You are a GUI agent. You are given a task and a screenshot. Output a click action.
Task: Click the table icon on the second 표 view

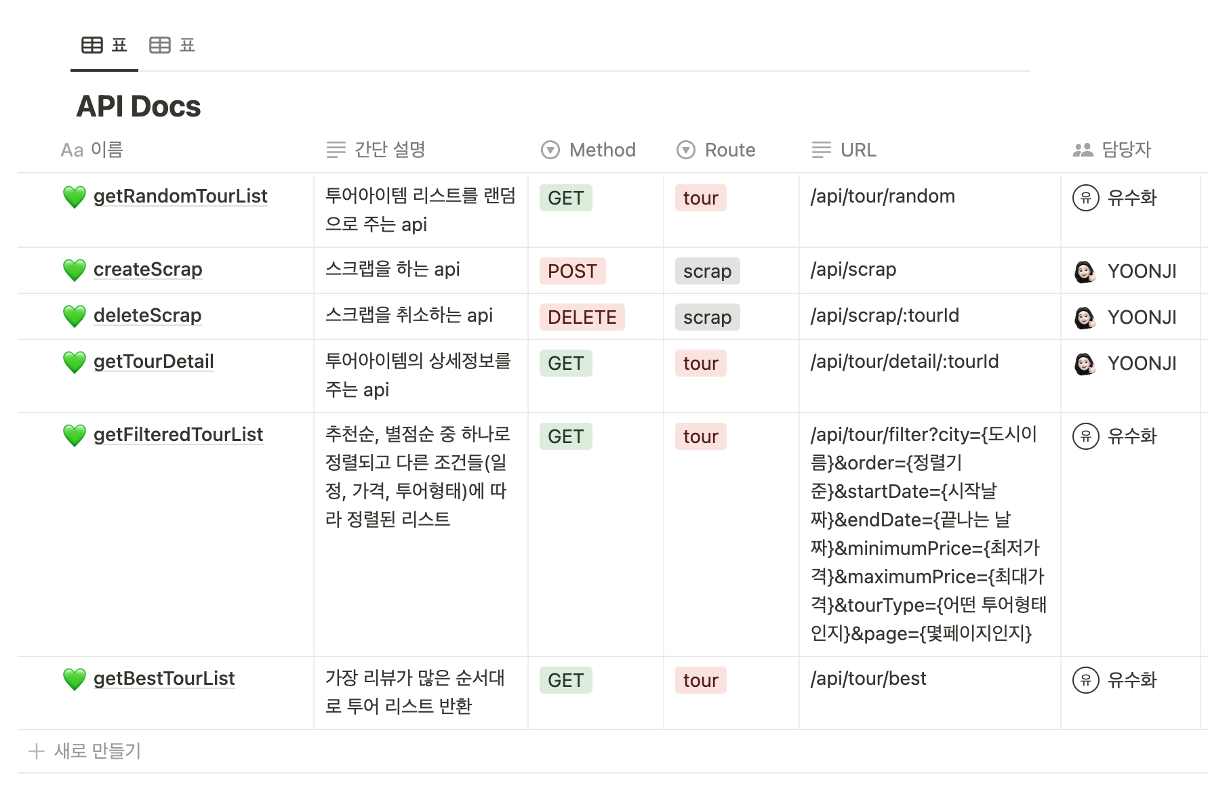160,45
